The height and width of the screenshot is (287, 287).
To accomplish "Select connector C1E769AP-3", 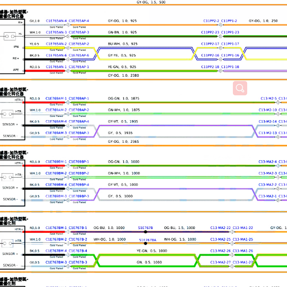I will (79, 133).
